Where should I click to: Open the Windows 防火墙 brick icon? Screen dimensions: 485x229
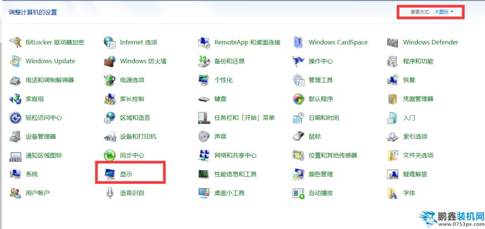[x=109, y=61]
